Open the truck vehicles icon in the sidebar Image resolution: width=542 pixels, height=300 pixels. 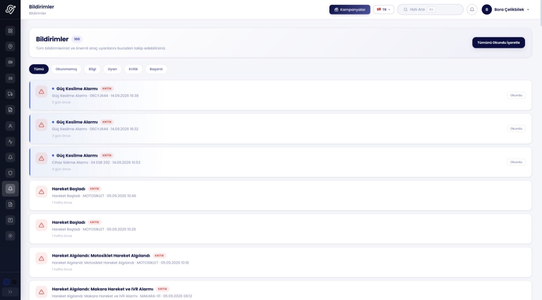pyautogui.click(x=10, y=94)
